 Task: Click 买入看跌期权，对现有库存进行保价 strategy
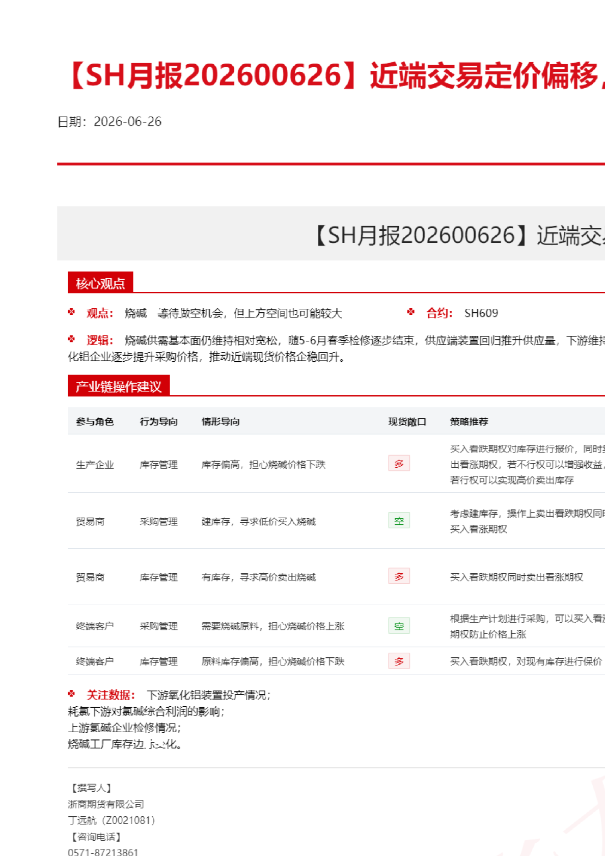tap(526, 661)
